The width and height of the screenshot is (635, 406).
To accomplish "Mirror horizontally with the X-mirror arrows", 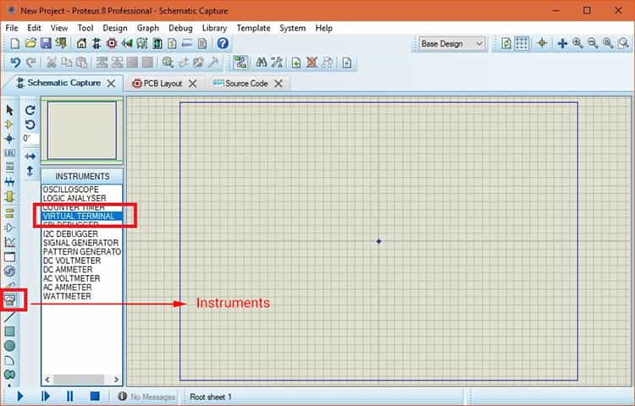I will point(30,156).
